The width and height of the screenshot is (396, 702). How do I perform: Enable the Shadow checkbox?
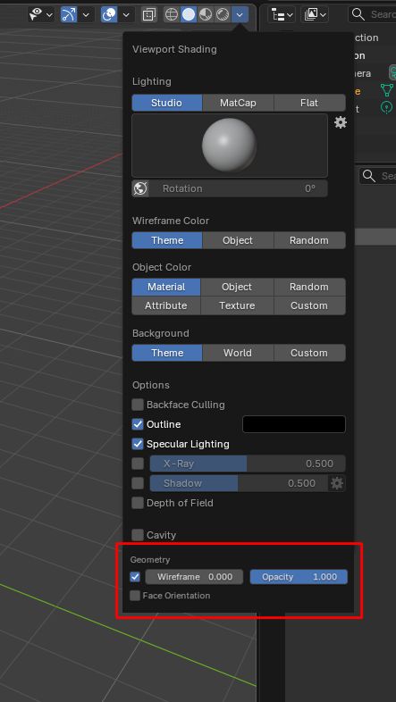pyautogui.click(x=138, y=483)
